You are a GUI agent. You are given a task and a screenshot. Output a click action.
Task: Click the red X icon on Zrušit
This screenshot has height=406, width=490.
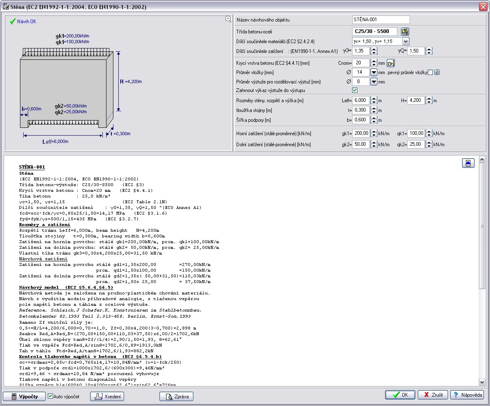pos(426,395)
